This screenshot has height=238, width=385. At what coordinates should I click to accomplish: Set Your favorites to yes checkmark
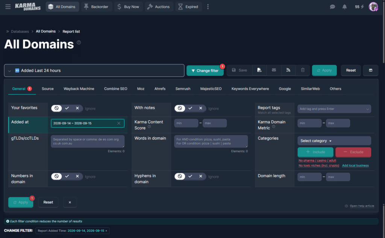pyautogui.click(x=67, y=108)
